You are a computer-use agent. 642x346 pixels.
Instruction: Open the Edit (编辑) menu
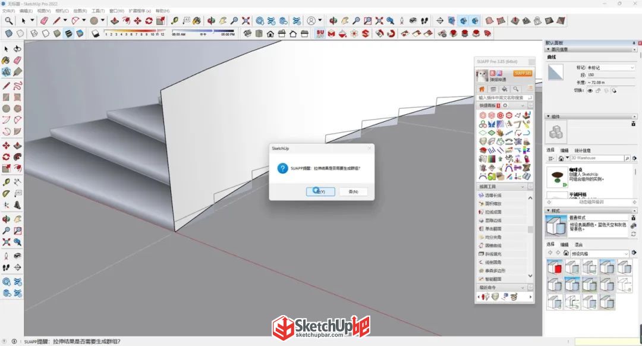(26, 11)
